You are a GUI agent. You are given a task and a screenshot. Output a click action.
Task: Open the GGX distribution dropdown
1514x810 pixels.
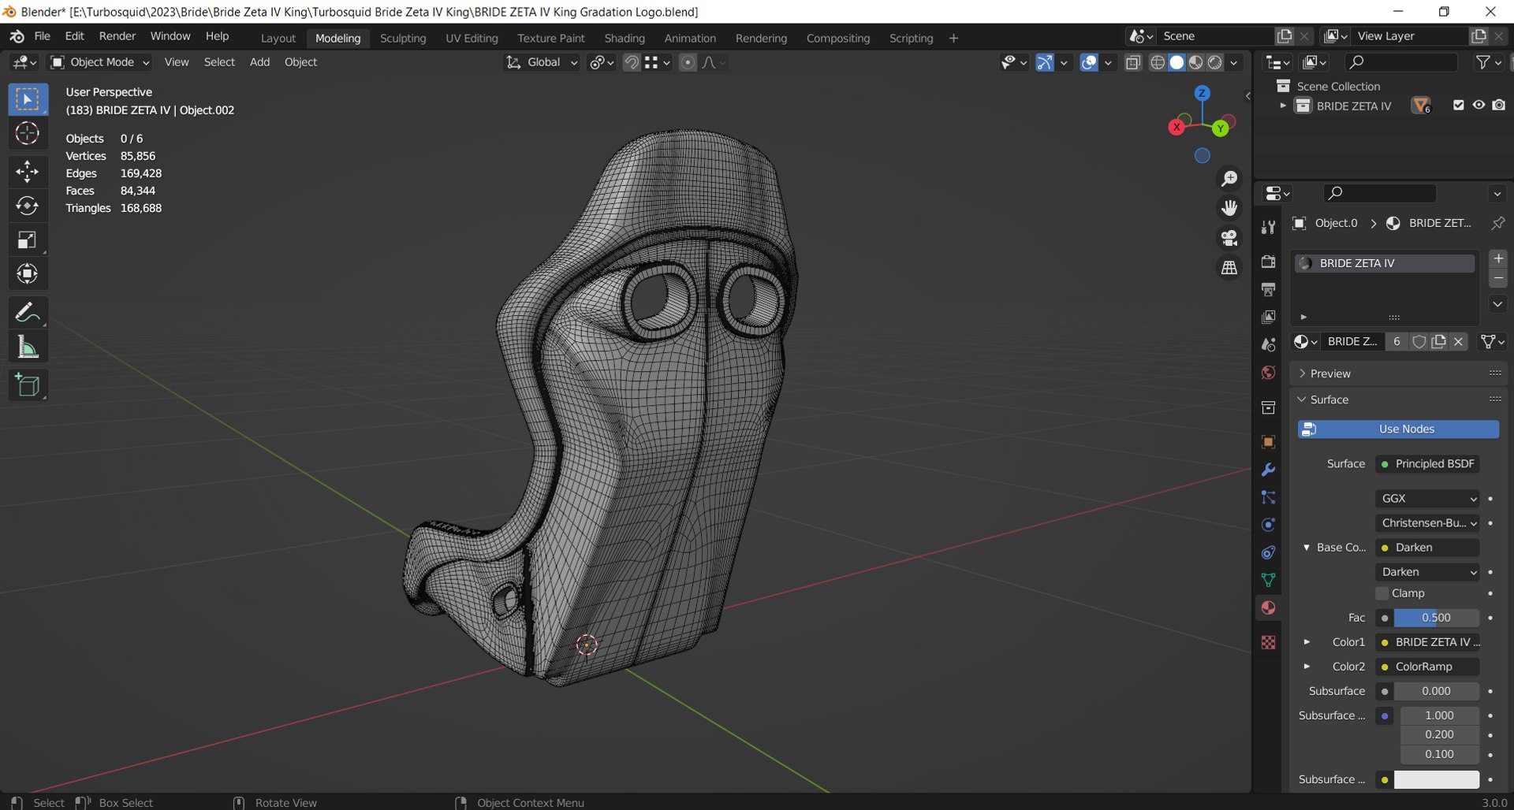[1427, 499]
